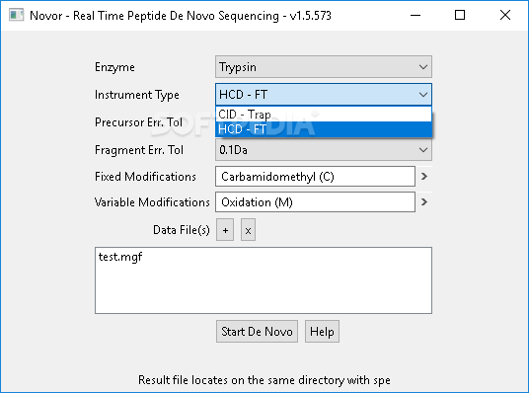
Task: Start De Novo sequencing
Action: 257,332
